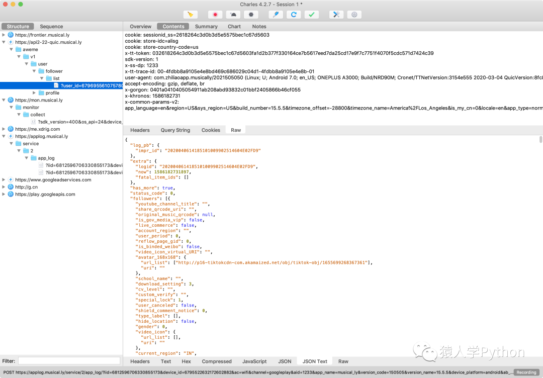Open the Chart tab
The image size is (543, 378).
(234, 26)
